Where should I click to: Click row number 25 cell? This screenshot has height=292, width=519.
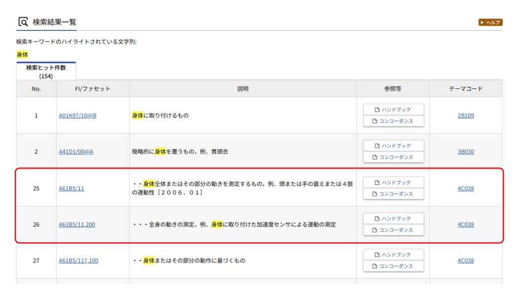pos(36,189)
